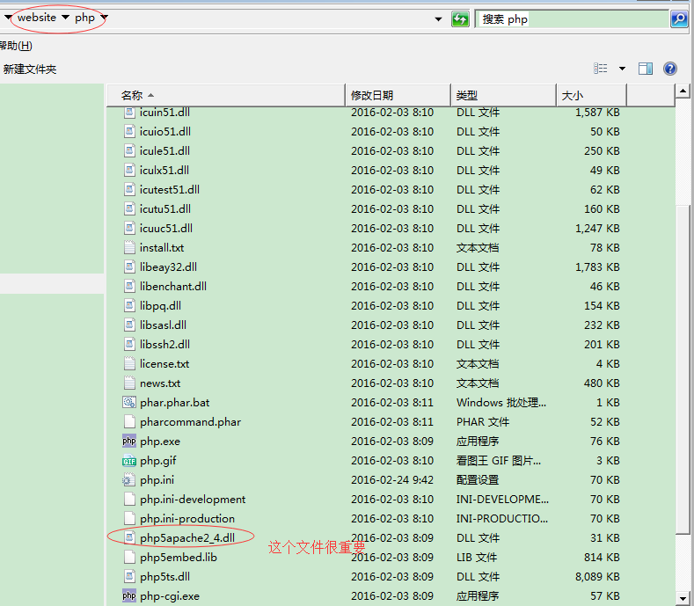This screenshot has height=606, width=694.
Task: Select icule51.dll file icon
Action: 129,151
